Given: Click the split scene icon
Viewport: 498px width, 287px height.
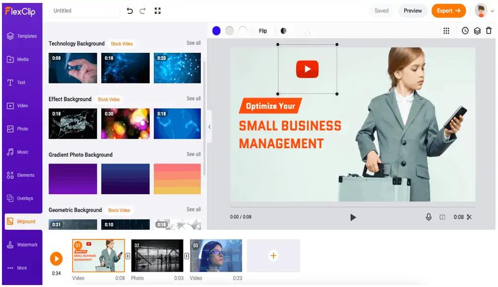Looking at the screenshot, I should pos(442,217).
